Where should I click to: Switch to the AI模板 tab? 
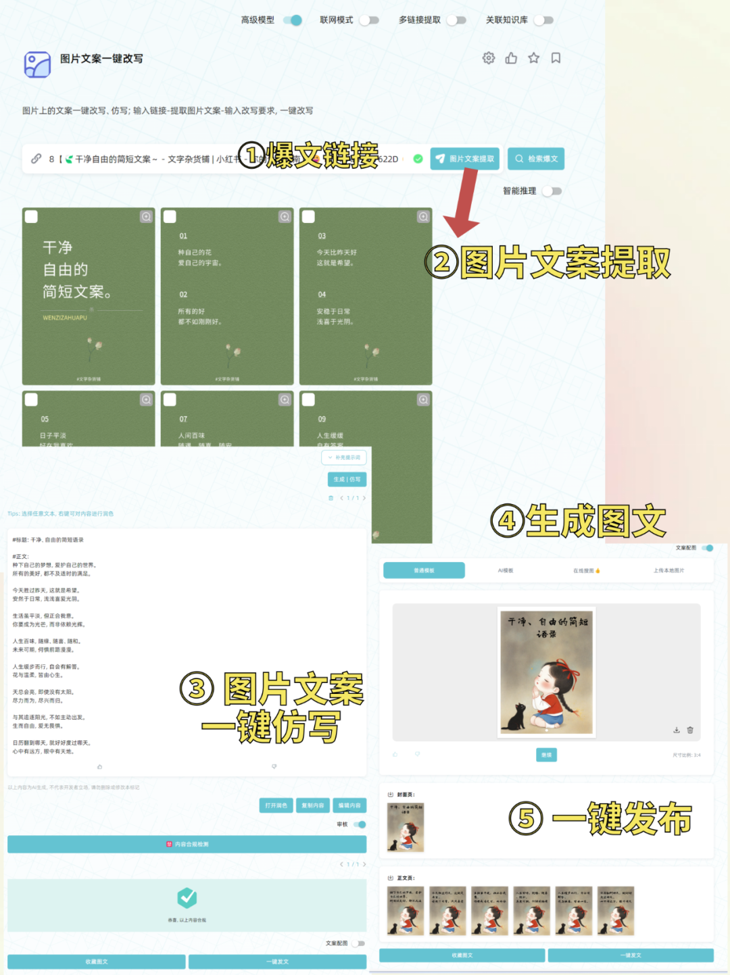pos(506,570)
